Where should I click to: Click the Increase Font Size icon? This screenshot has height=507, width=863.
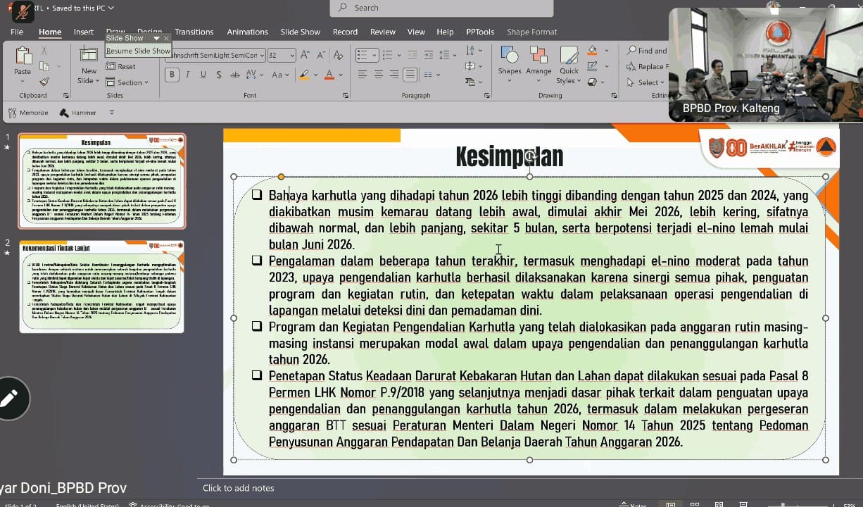[x=303, y=55]
